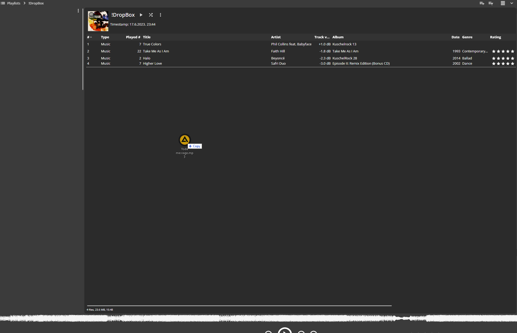Screen dimensions: 517x333
Task: Sort tracks by the Artist column
Action: pos(276,37)
